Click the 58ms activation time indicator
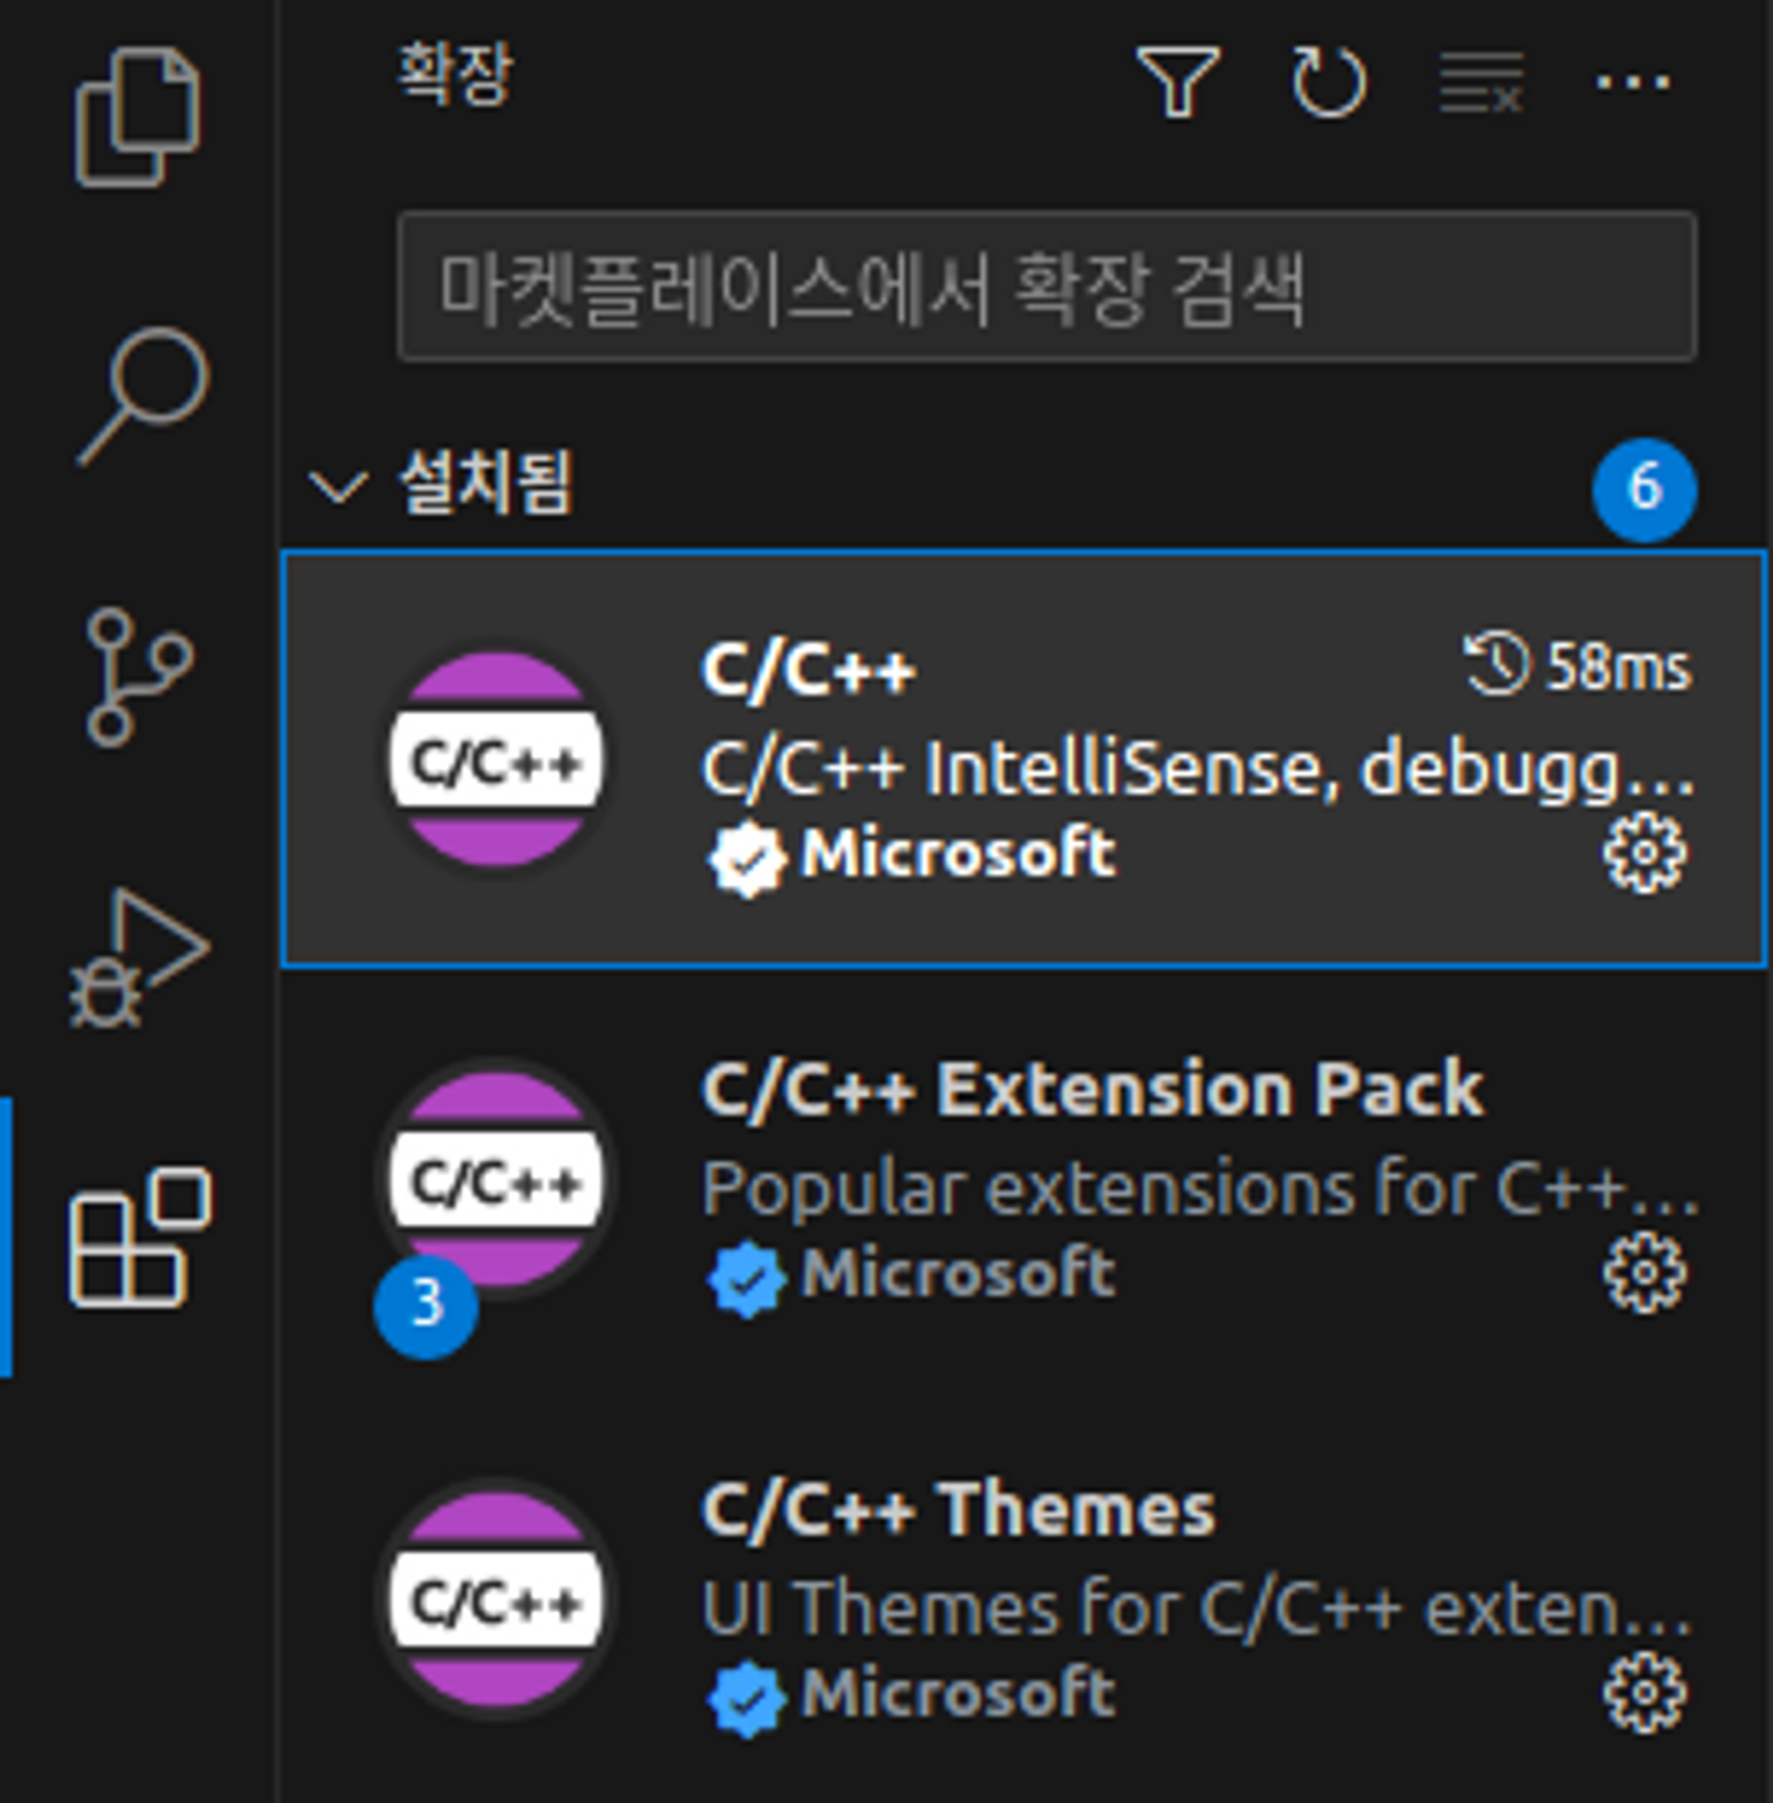This screenshot has width=1773, height=1803. coord(1577,665)
